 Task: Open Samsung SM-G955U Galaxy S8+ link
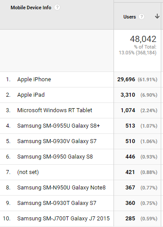59,126
